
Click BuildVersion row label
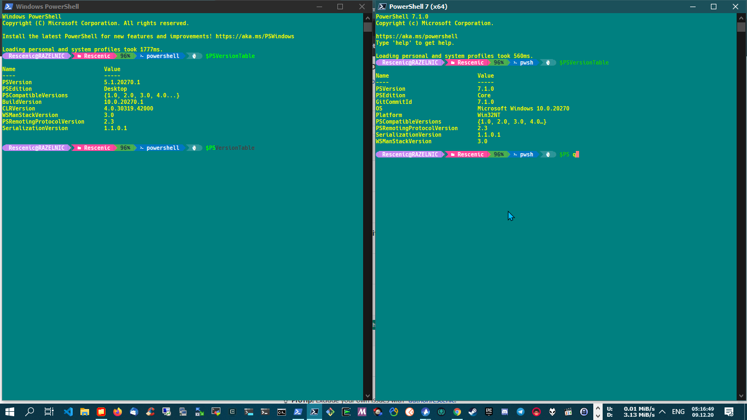click(x=22, y=102)
